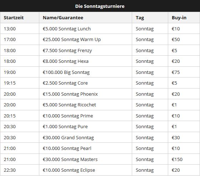Click the Name/Guarantee column header
Screen dimensions: 200x176
tap(63, 17)
